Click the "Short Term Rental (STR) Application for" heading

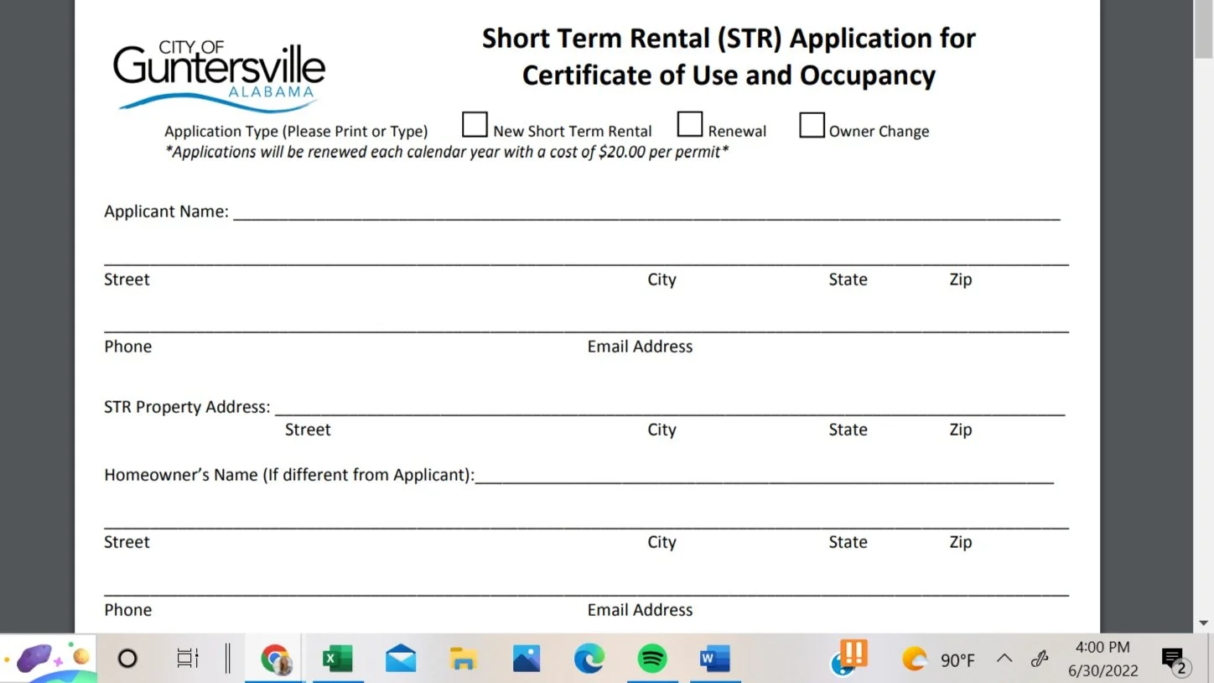tap(729, 39)
